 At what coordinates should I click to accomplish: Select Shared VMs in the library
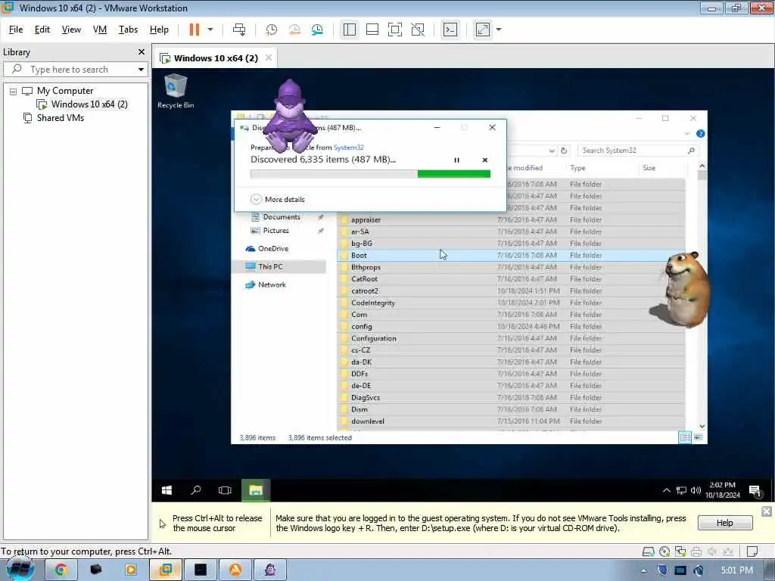pos(61,118)
